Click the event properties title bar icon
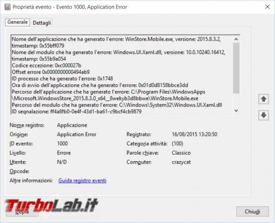Viewport: 275px width, 223px height. (7, 7)
